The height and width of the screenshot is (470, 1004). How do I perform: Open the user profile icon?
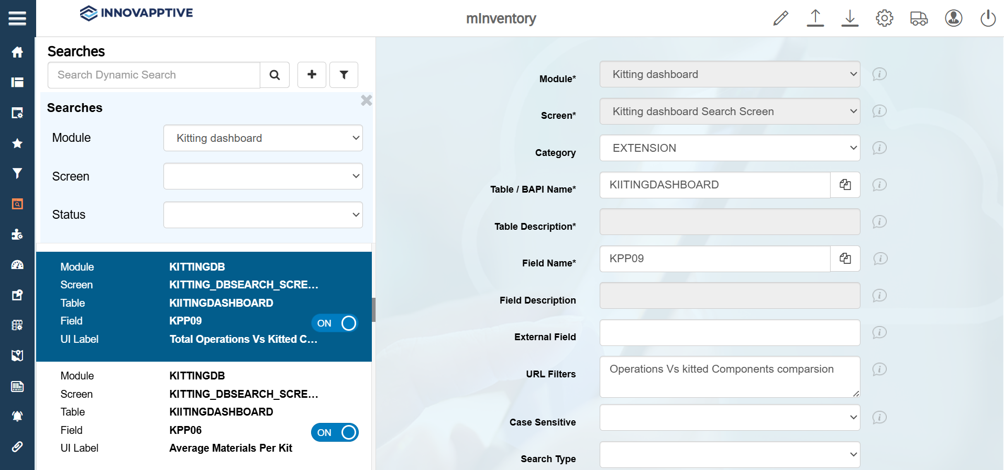(x=953, y=18)
